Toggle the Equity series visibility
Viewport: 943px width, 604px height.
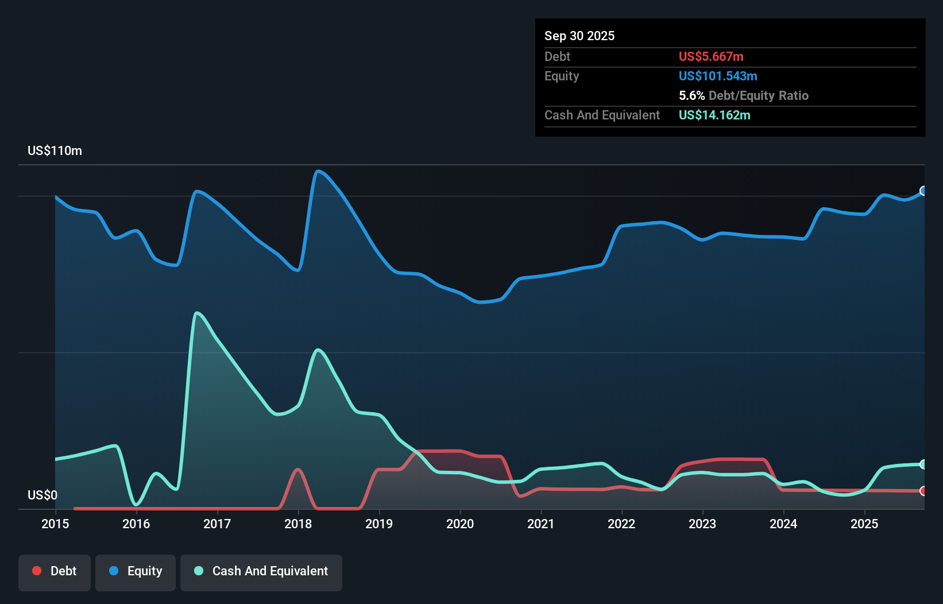(135, 571)
